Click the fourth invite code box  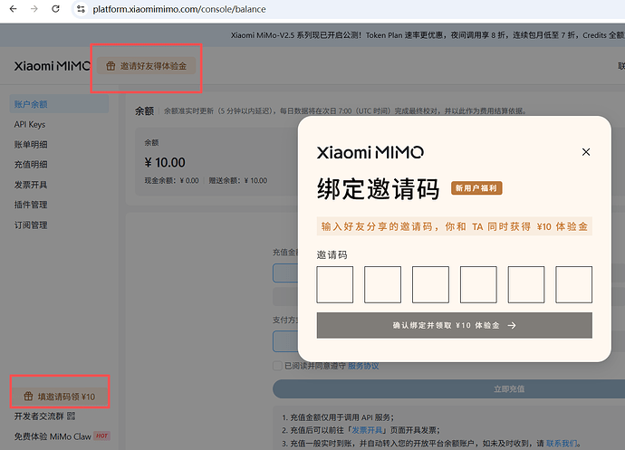pyautogui.click(x=478, y=284)
